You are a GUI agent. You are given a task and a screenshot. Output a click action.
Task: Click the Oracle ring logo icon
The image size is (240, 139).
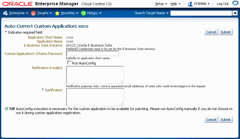point(235,3)
